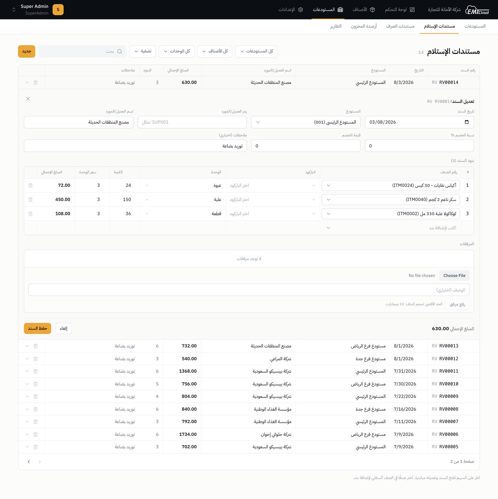Open الأصناف items menu
Viewport: 498px width, 499px height.
click(364, 10)
